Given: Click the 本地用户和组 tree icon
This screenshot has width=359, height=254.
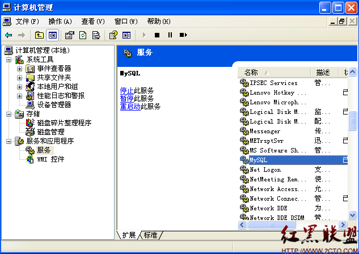Looking at the screenshot, I should tap(30, 87).
